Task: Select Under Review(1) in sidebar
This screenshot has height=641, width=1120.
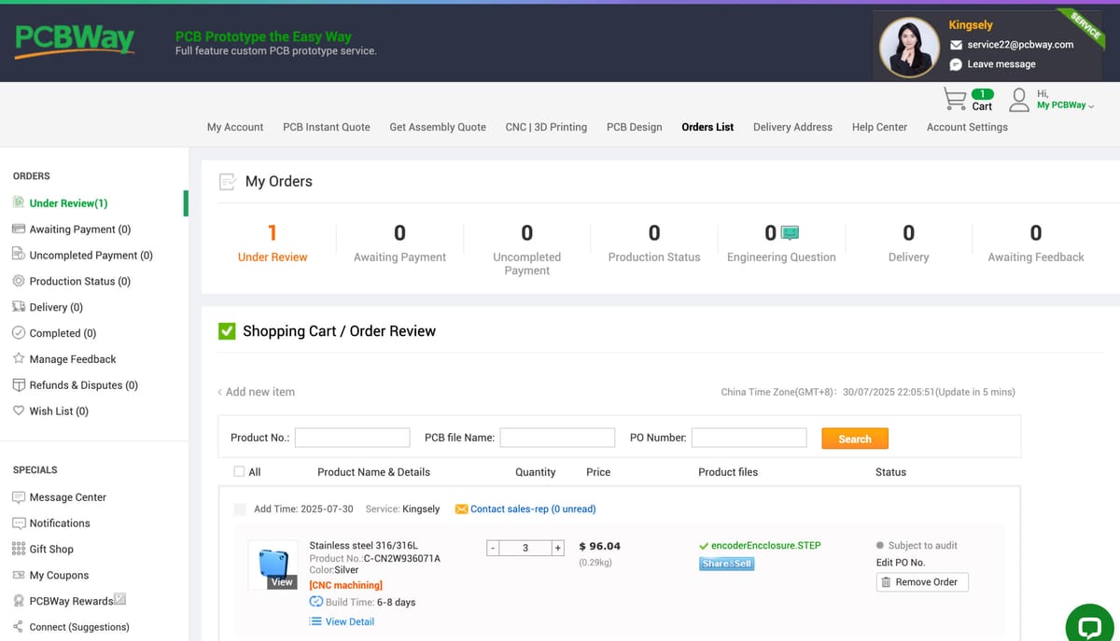Action: pos(68,203)
